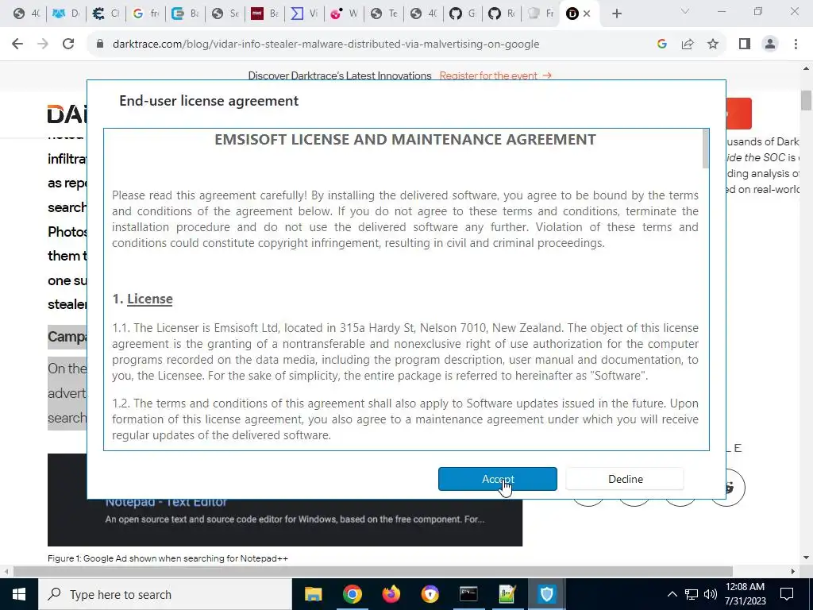
Task: Click the 'Type here to search' taskbar box
Action: tap(165, 594)
